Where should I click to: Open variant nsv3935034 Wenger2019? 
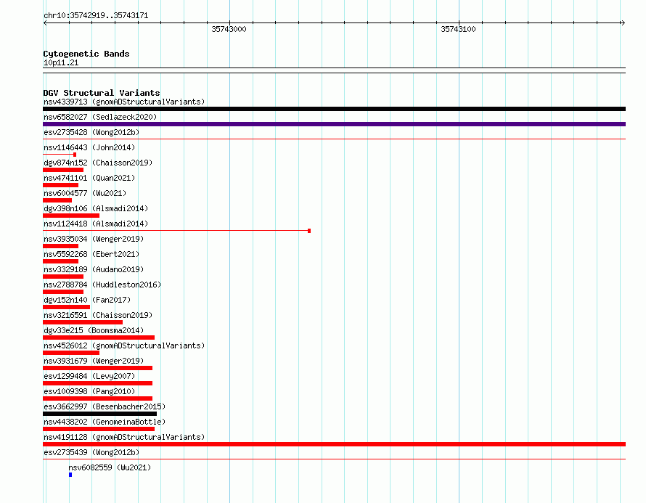94,239
